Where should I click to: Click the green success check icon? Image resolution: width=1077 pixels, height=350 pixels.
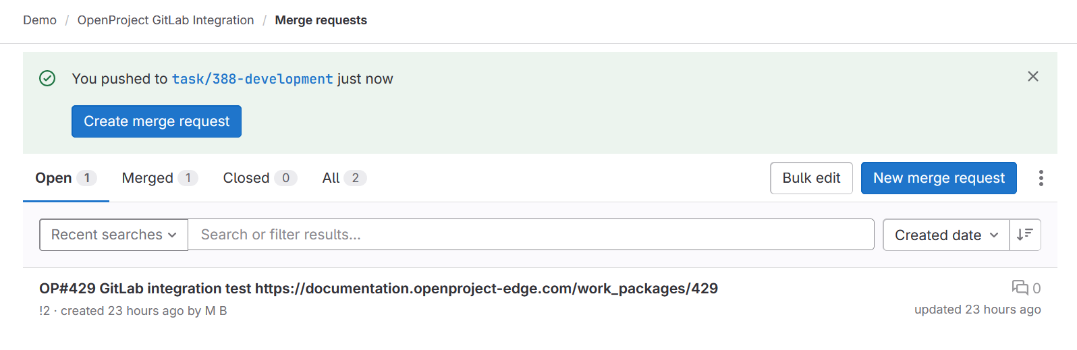(x=47, y=79)
